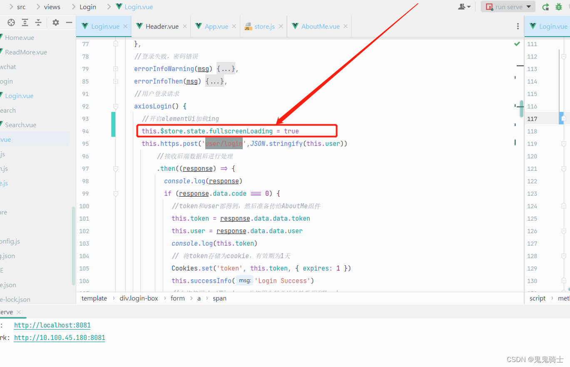The width and height of the screenshot is (570, 367).
Task: Open Search.vue in project tree
Action: [20, 125]
